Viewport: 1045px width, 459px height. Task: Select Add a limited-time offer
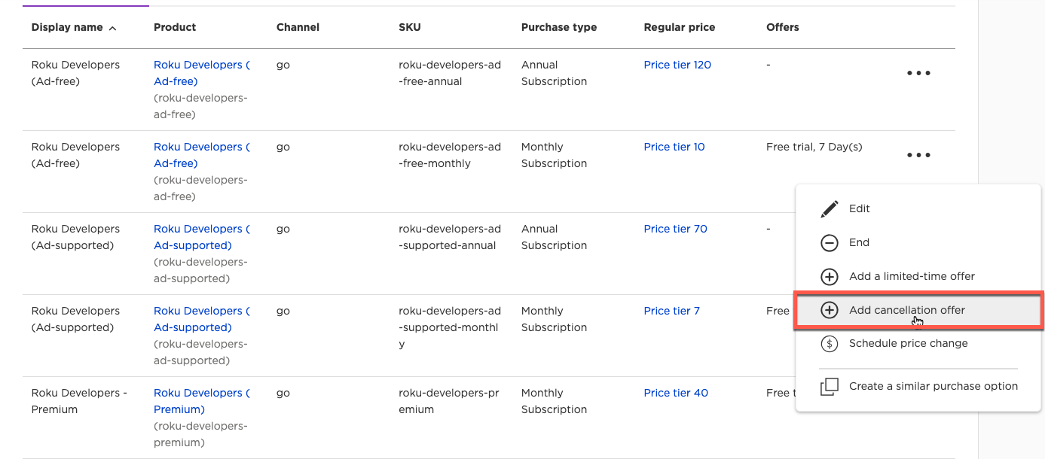pos(912,276)
